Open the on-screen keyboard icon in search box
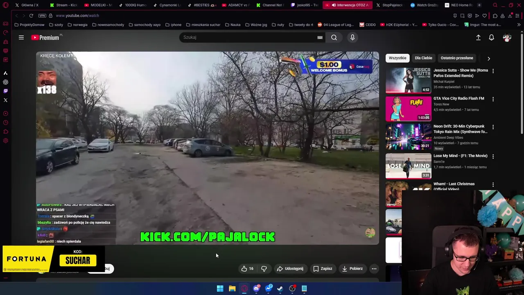Image resolution: width=524 pixels, height=295 pixels. tap(320, 37)
